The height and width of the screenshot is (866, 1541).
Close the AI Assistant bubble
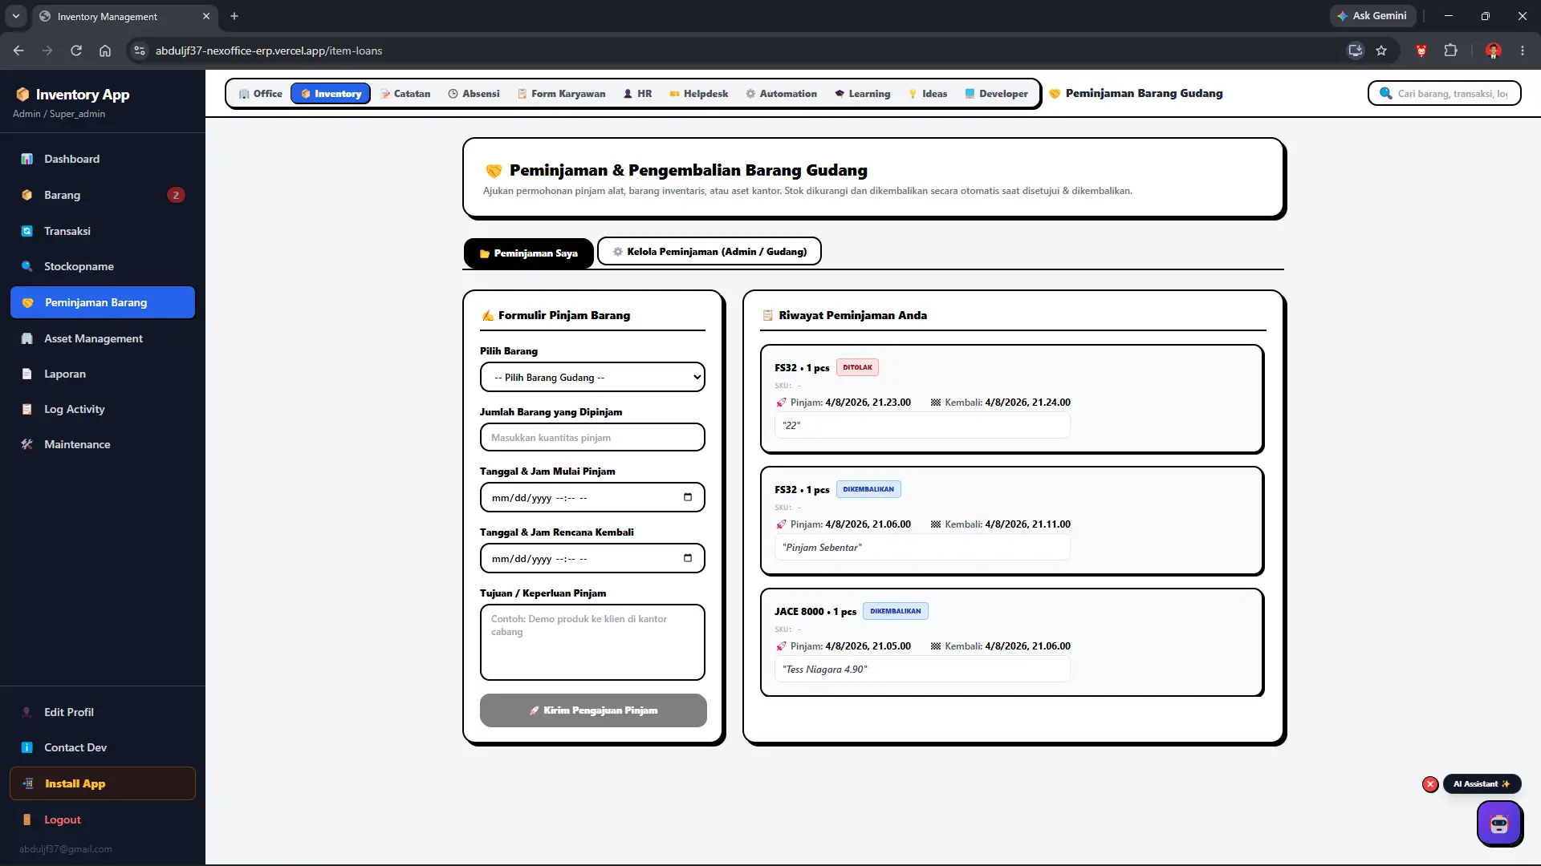click(x=1430, y=784)
